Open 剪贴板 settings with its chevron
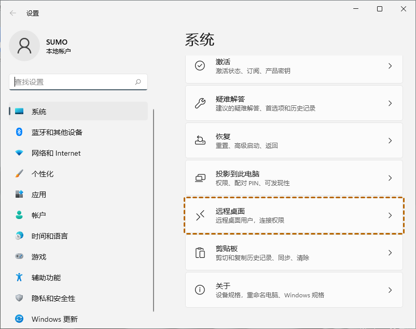 (x=391, y=253)
